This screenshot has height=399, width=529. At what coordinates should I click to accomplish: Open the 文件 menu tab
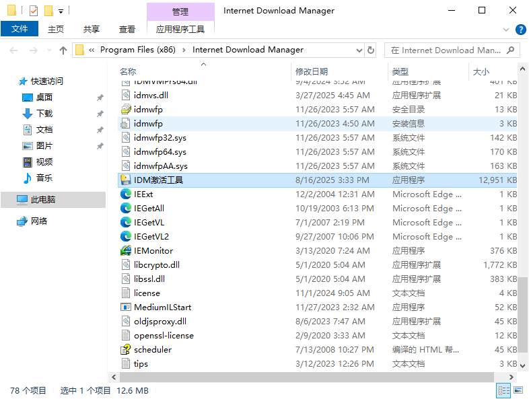coord(20,29)
